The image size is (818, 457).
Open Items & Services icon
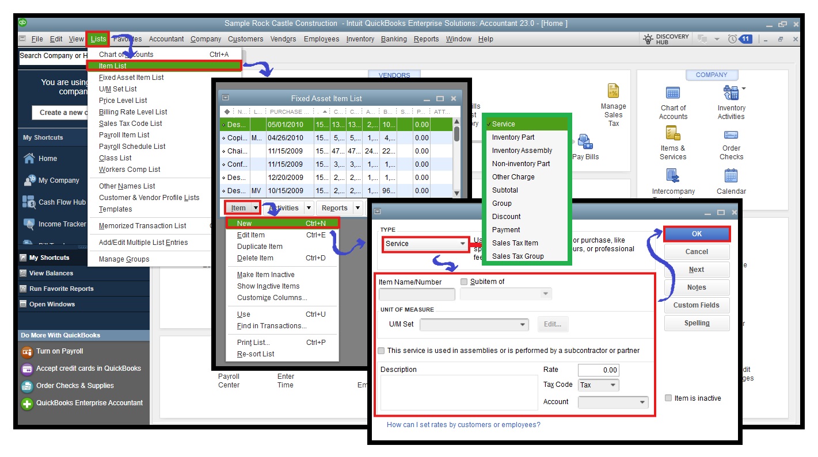tap(673, 133)
